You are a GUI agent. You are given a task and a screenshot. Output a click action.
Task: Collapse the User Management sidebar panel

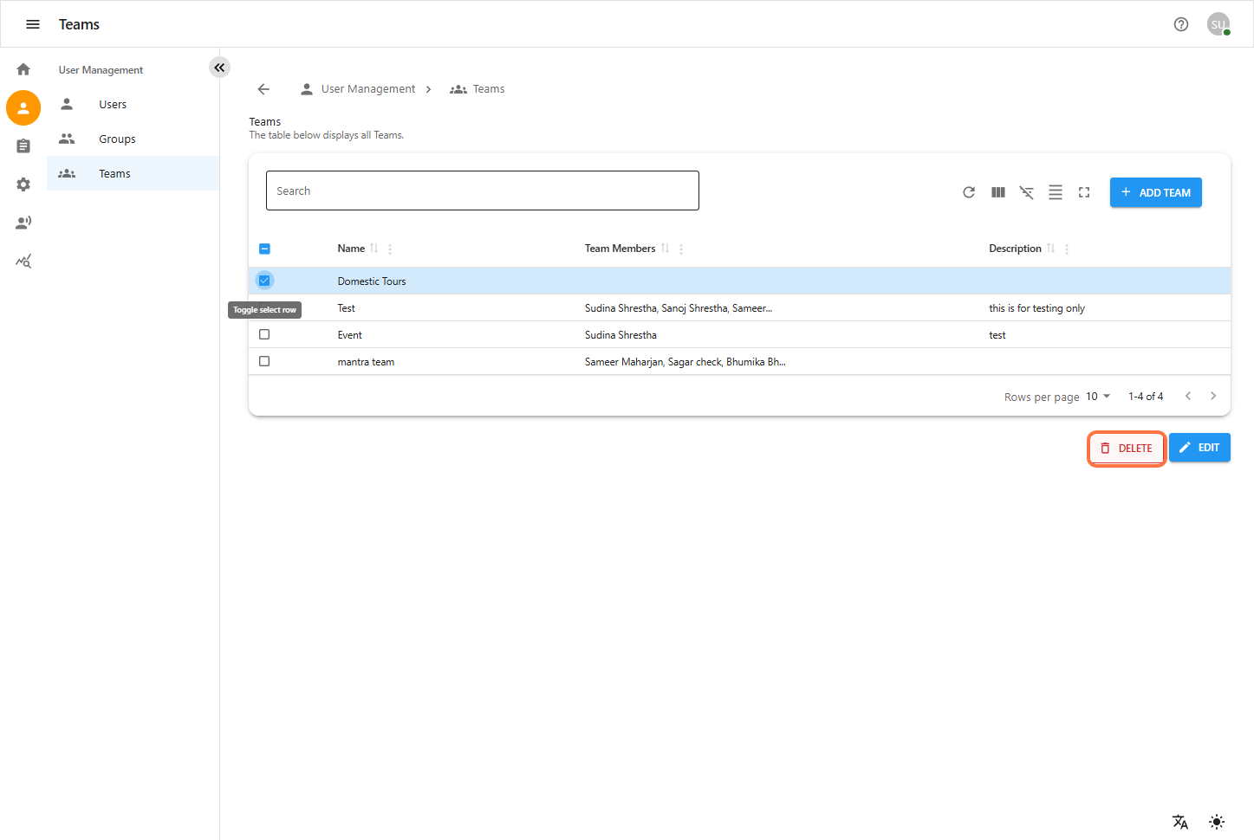click(x=219, y=68)
